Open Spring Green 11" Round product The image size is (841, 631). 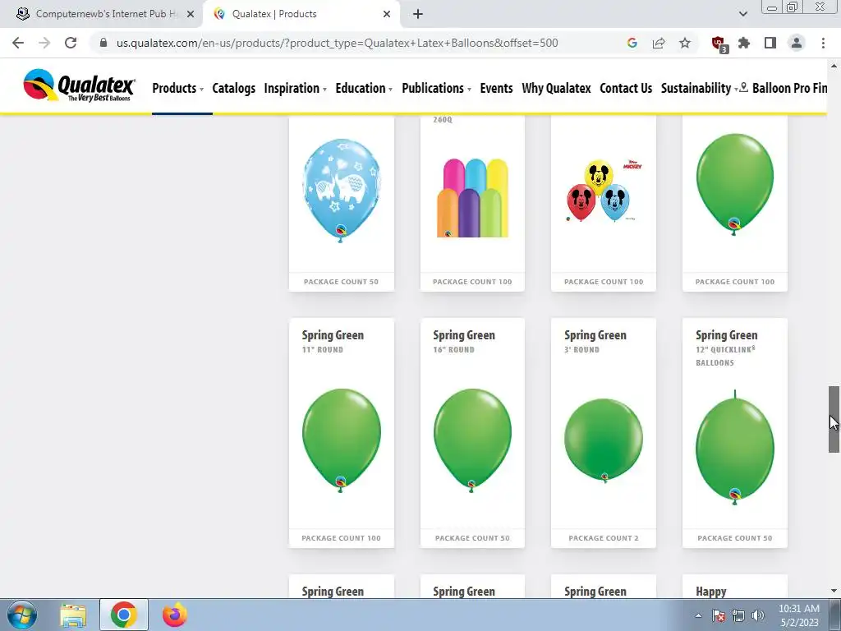(342, 433)
